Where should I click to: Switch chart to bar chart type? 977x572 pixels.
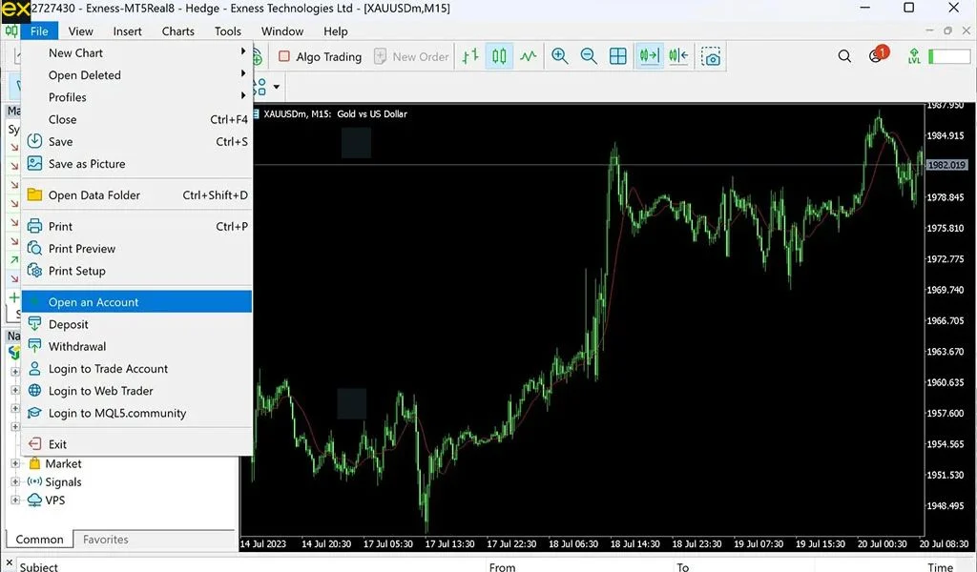click(x=470, y=56)
